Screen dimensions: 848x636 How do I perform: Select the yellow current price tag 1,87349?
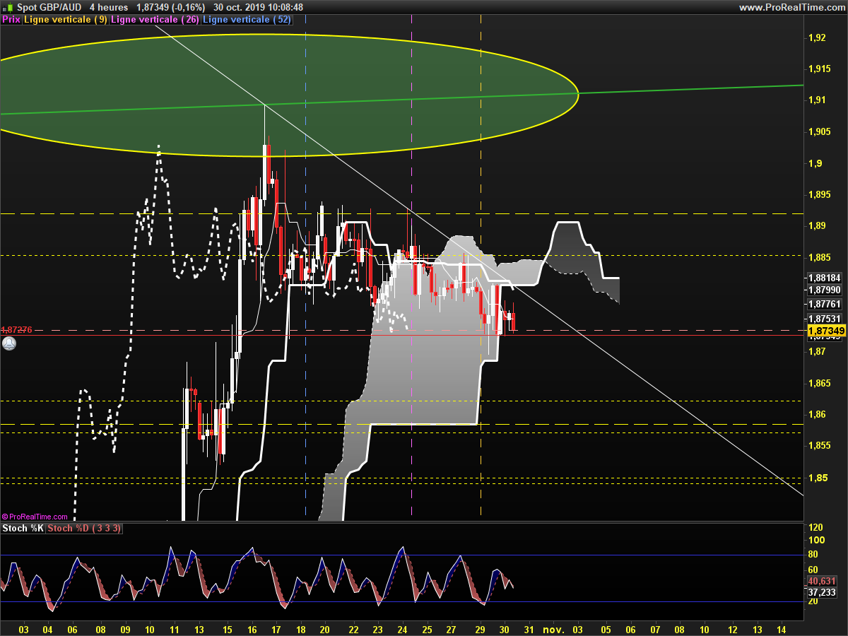coord(826,331)
